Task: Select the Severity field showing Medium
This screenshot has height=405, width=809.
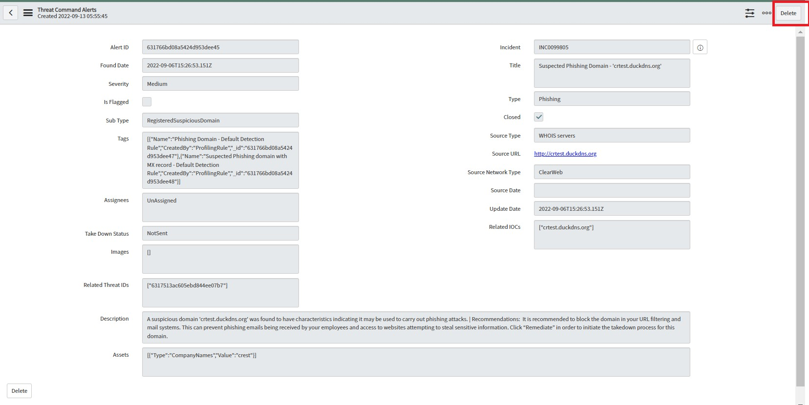Action: coord(220,84)
